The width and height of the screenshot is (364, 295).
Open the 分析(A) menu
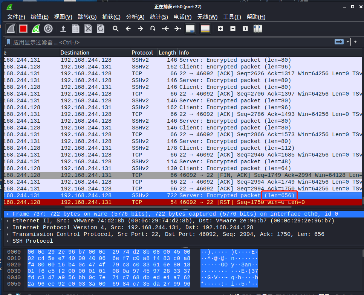(135, 17)
